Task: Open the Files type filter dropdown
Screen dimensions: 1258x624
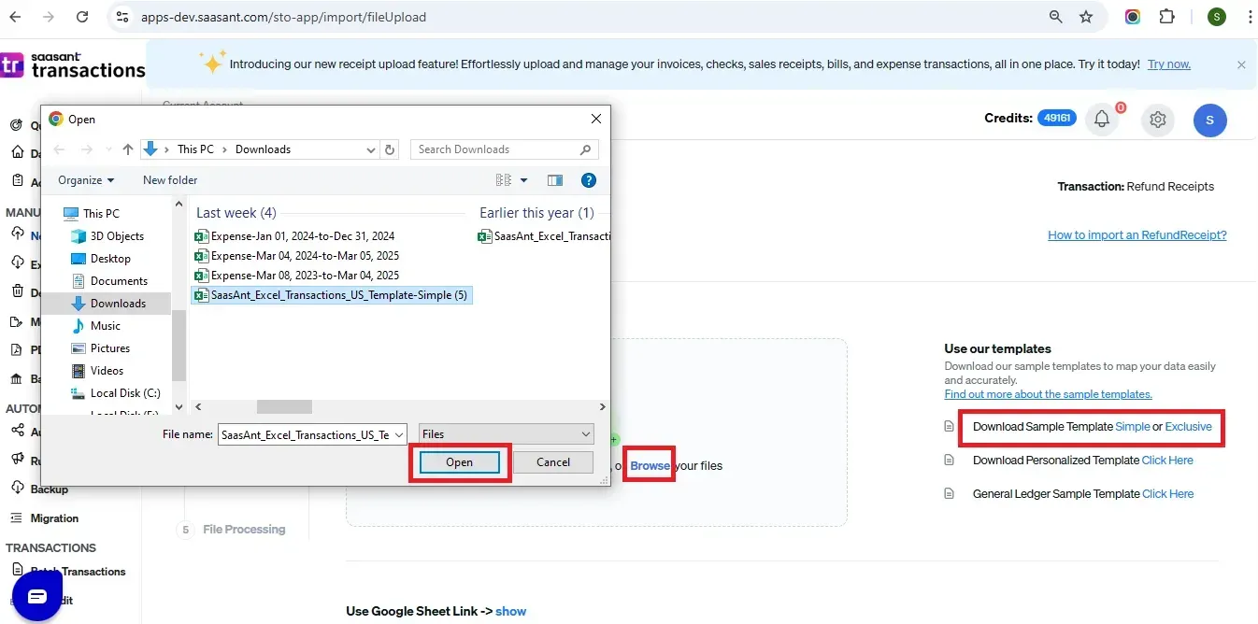Action: 506,434
